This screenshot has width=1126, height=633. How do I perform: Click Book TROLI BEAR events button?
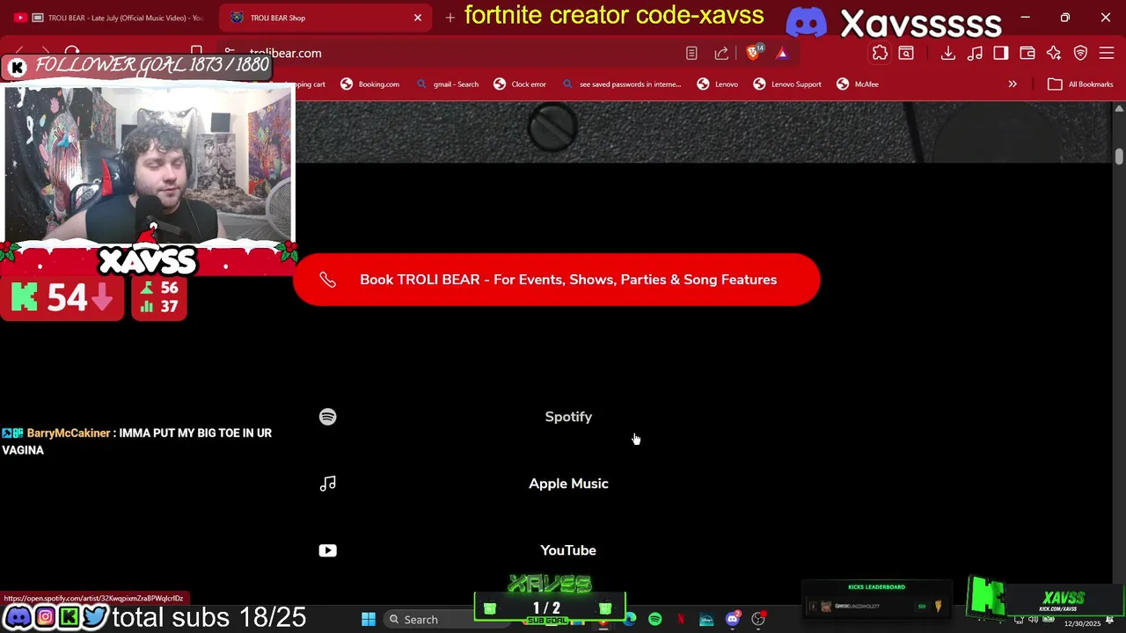pyautogui.click(x=556, y=280)
